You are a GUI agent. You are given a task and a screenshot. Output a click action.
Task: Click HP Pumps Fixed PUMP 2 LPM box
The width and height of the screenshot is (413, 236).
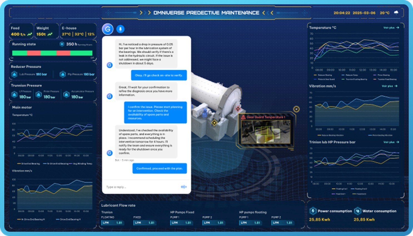214,223
